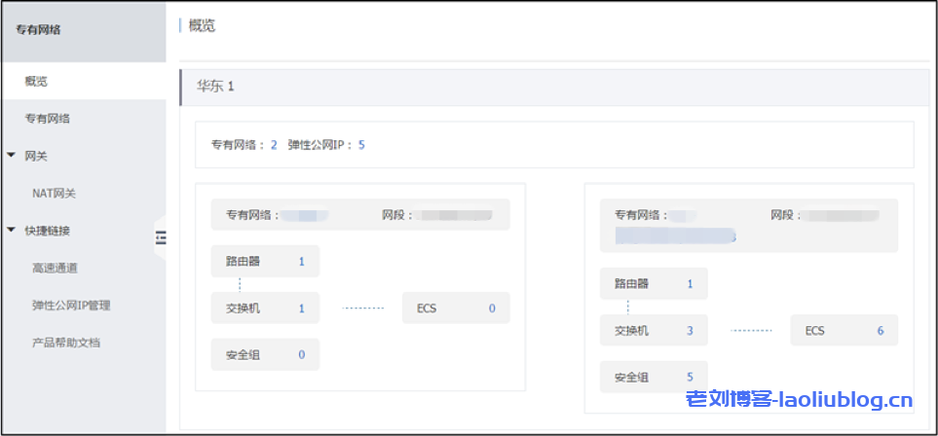
Task: Collapse the 快捷链接 section arrow
Action: tap(11, 231)
